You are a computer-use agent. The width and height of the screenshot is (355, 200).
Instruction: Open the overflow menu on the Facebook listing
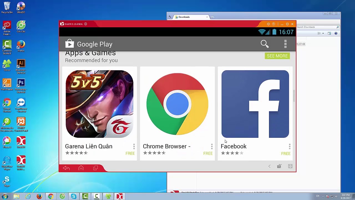(x=290, y=146)
